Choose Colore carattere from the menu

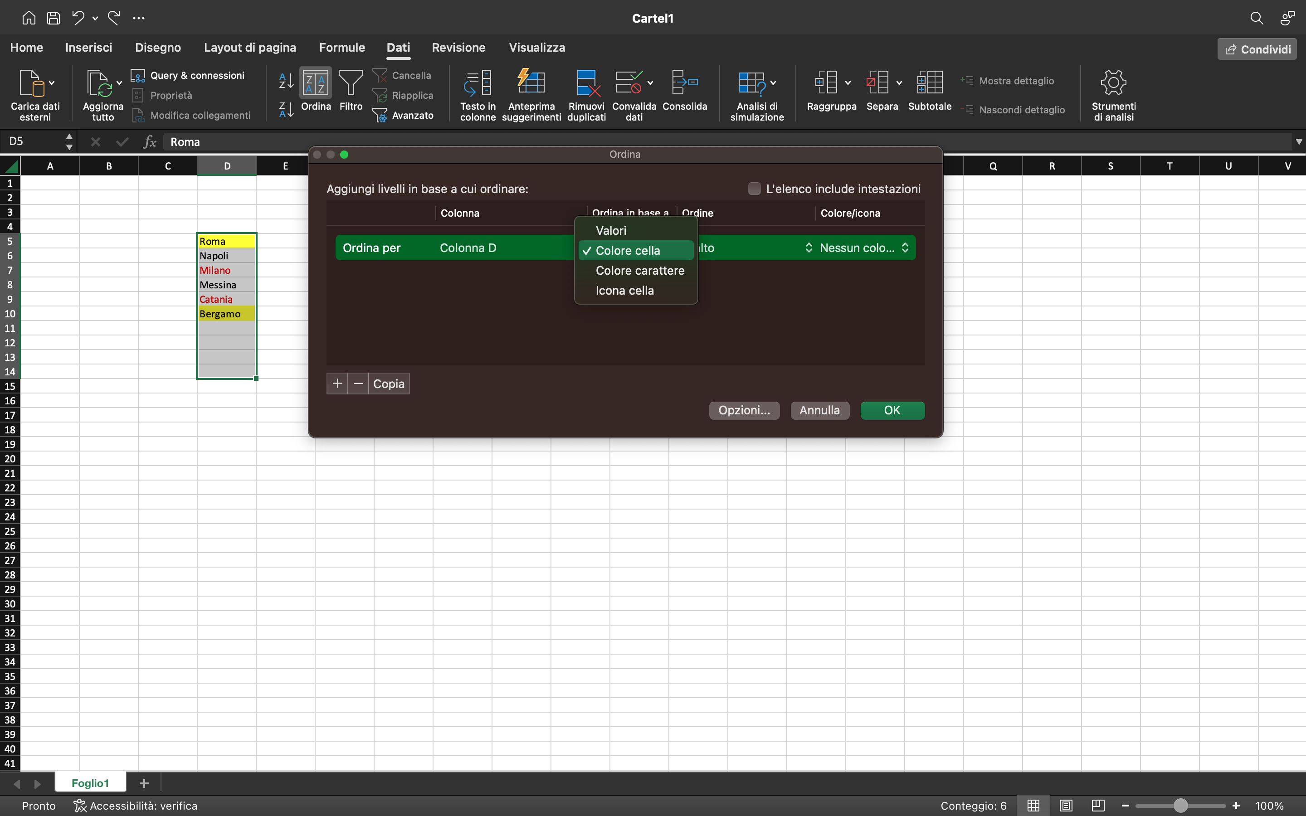[x=639, y=270]
